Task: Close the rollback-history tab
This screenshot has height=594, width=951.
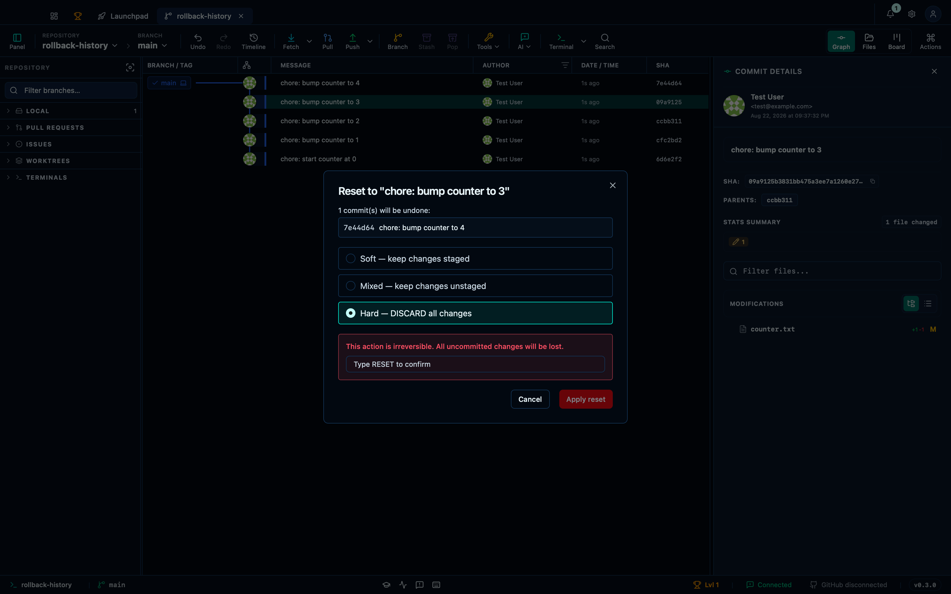Action: click(x=241, y=16)
